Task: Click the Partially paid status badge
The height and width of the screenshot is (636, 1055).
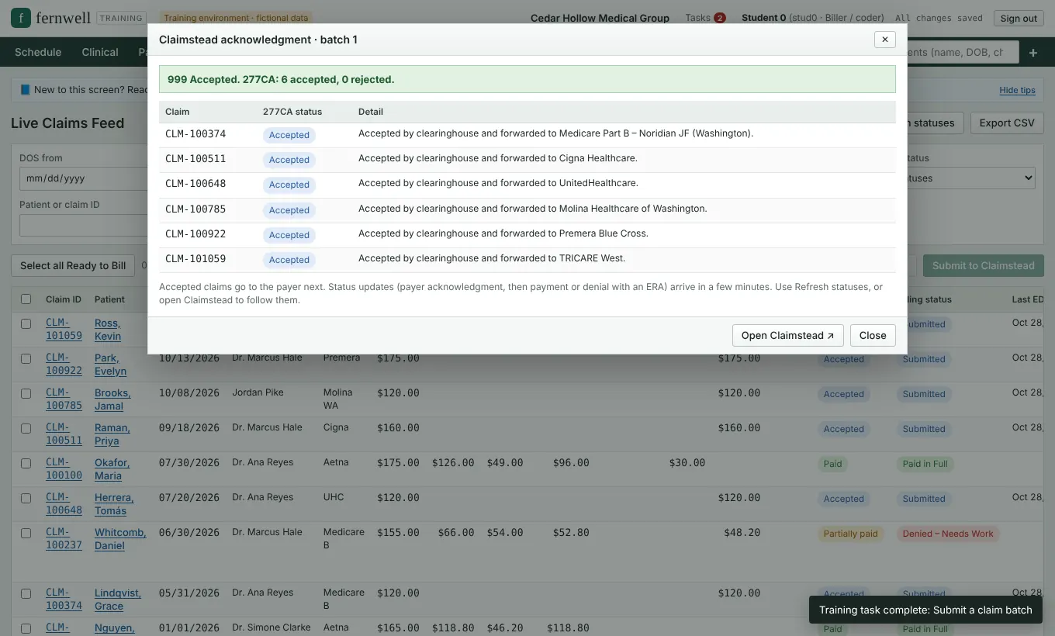Action: point(851,534)
